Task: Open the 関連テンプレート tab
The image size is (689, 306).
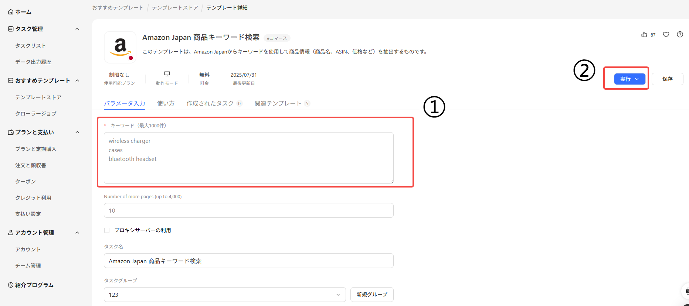Action: (278, 103)
